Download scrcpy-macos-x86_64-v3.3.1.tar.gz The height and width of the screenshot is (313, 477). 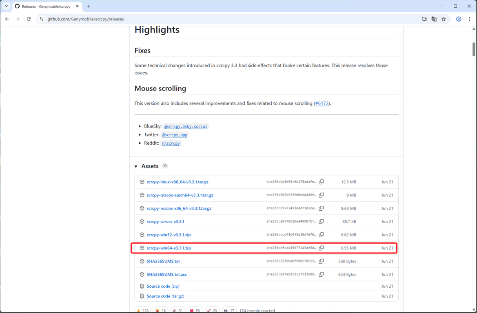point(179,208)
